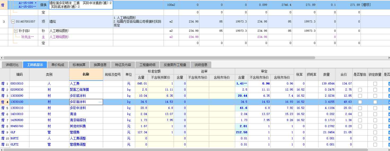Tick 是否暂估 for 聚氯乙烯薄膜 row

click(x=360, y=90)
